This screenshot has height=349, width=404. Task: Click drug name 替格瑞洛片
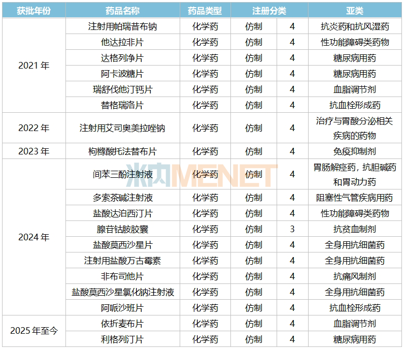coord(123,105)
